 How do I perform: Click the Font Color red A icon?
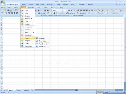point(102,11)
